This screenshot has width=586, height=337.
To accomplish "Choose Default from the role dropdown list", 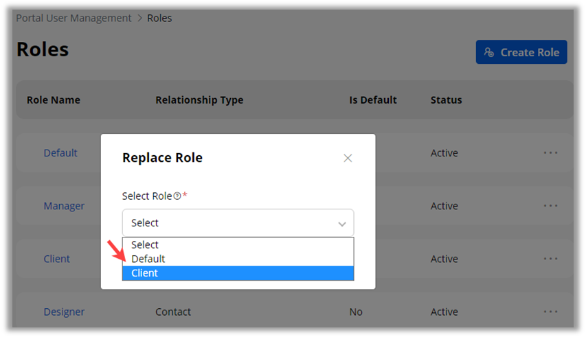I will click(x=148, y=259).
